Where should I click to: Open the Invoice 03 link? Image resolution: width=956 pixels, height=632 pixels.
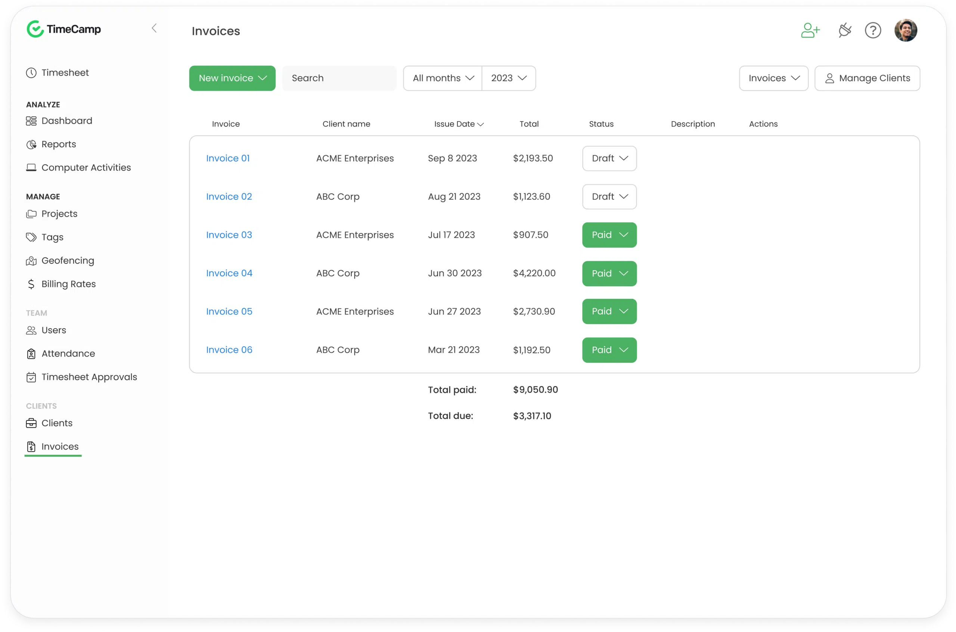pos(229,235)
